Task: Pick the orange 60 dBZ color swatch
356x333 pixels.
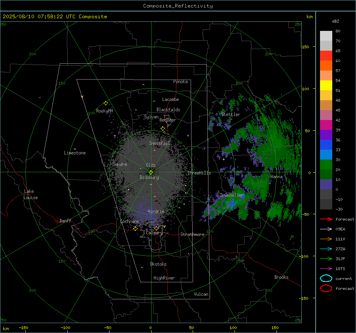Action: point(326,65)
